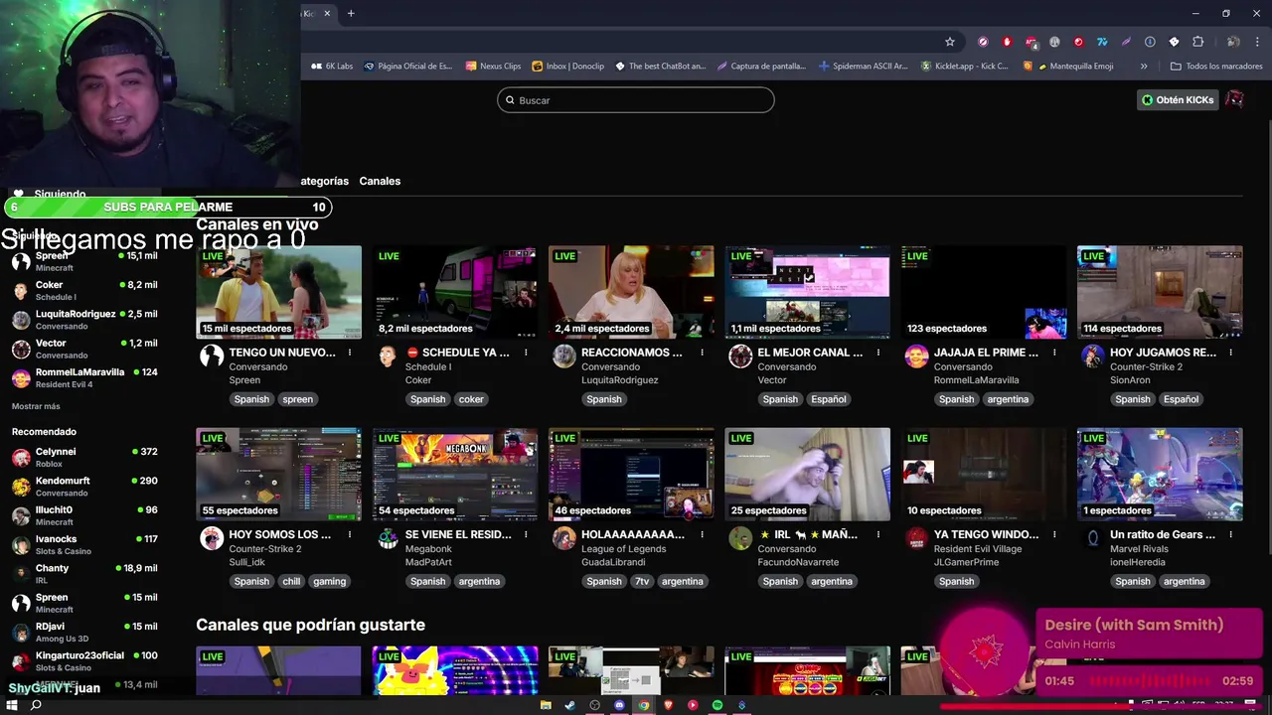Screen dimensions: 1272x715
Task: Click Spreen's avatar under the first stream
Action: (x=212, y=357)
